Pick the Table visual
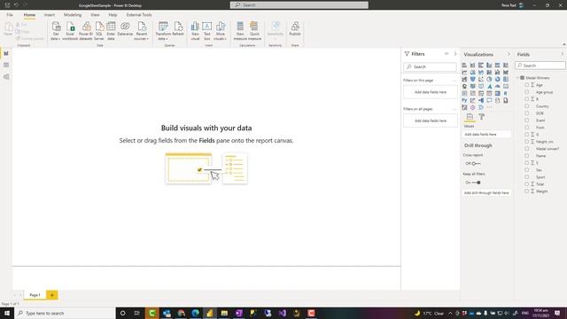Screen dimensions: 567x319 (x=489, y=93)
